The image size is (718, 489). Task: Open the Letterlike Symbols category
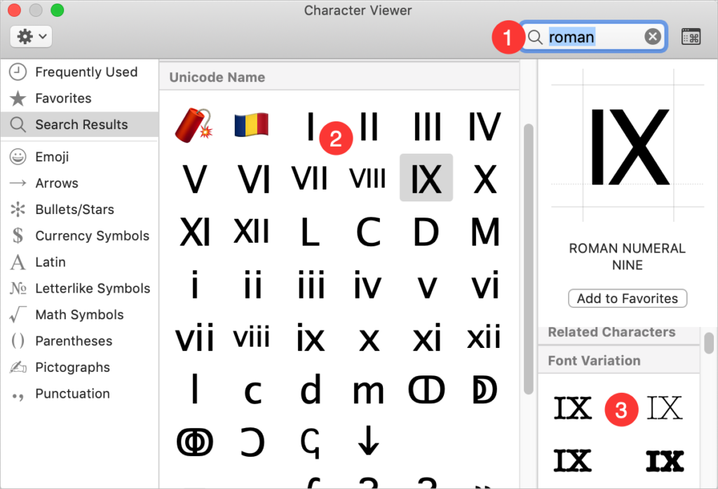(80, 288)
